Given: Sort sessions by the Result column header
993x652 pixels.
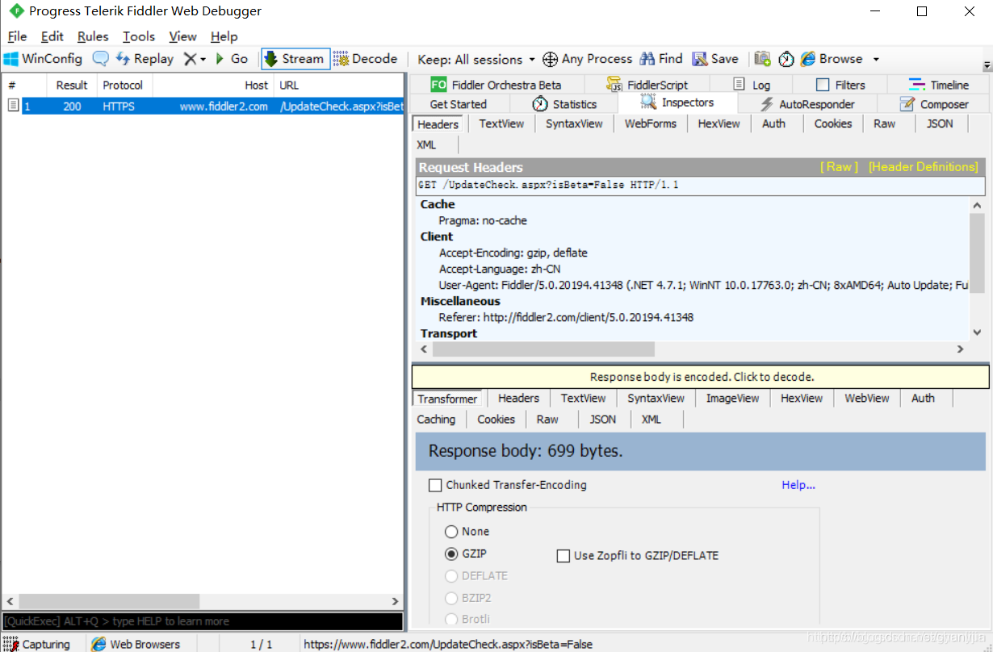Looking at the screenshot, I should [72, 85].
